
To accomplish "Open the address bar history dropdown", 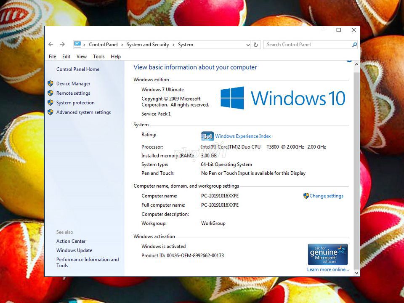I will pos(248,45).
